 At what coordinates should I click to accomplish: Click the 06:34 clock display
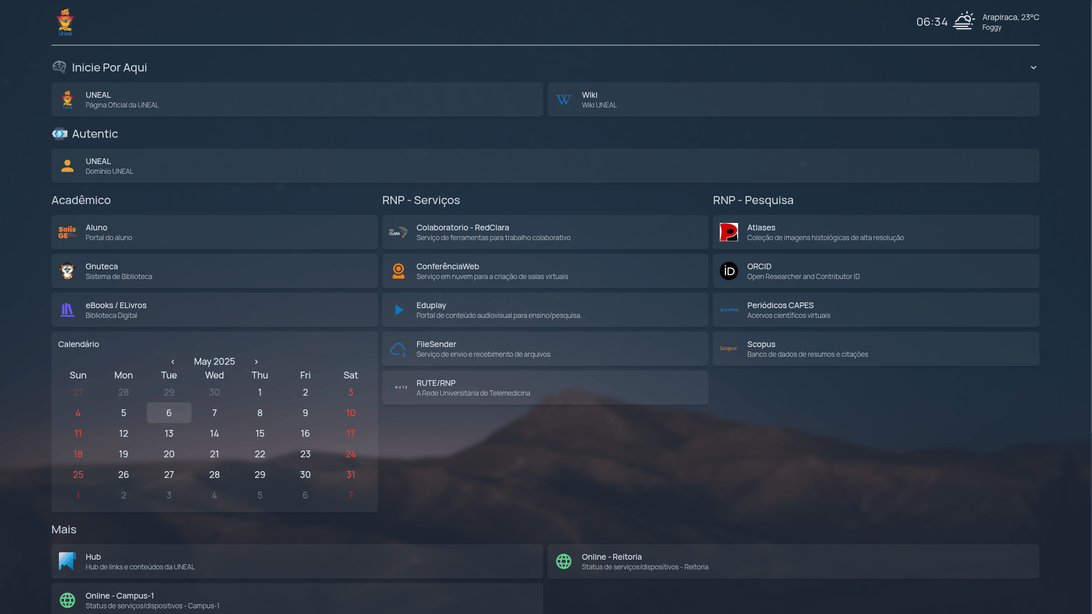932,22
